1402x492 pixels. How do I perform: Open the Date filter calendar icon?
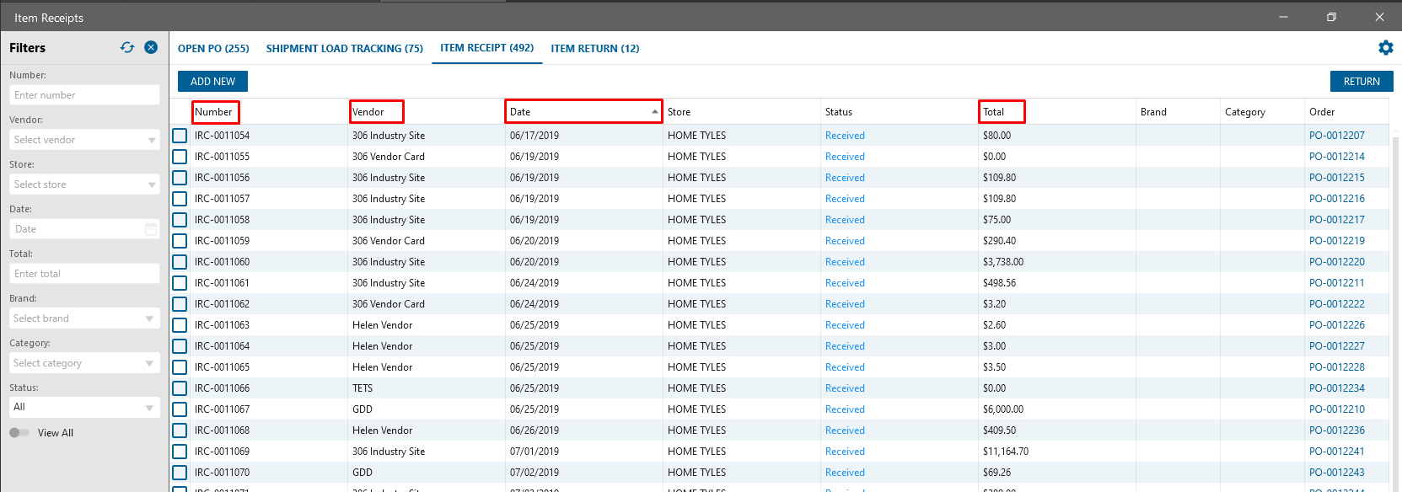(x=151, y=229)
